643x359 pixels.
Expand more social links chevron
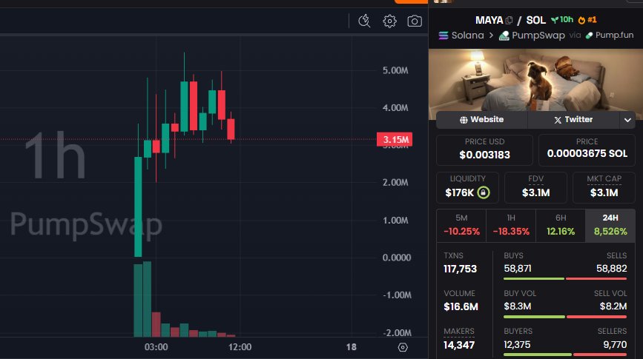627,120
